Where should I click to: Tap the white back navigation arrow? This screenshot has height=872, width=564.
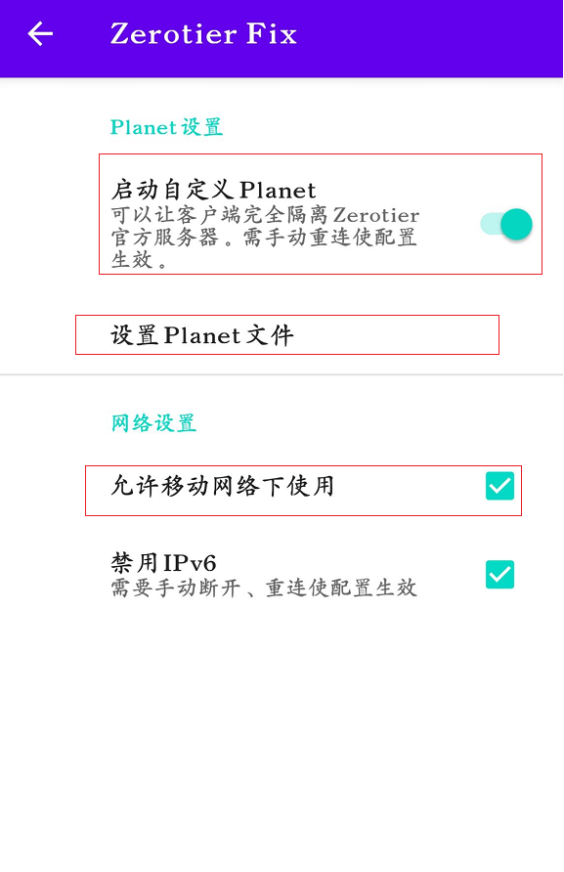pyautogui.click(x=39, y=34)
